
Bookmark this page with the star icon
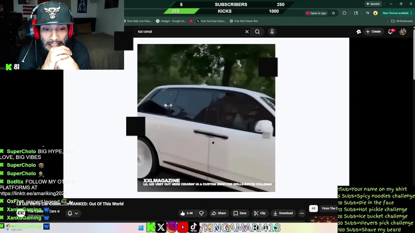coord(333,13)
